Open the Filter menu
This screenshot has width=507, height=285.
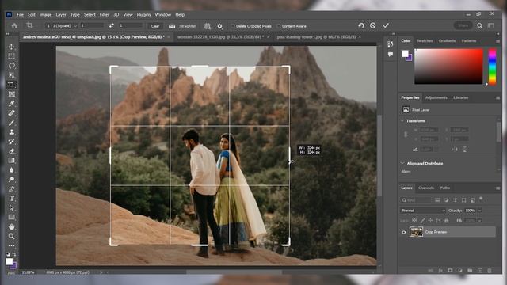pos(104,14)
